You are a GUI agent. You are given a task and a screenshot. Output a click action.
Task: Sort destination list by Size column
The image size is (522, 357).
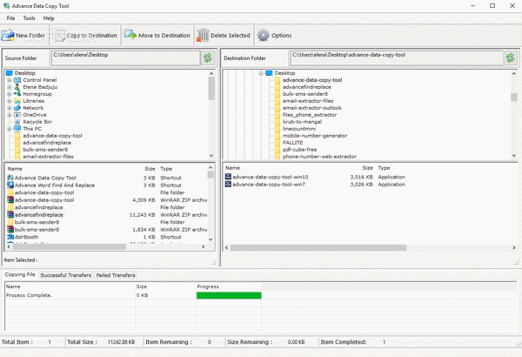point(367,168)
